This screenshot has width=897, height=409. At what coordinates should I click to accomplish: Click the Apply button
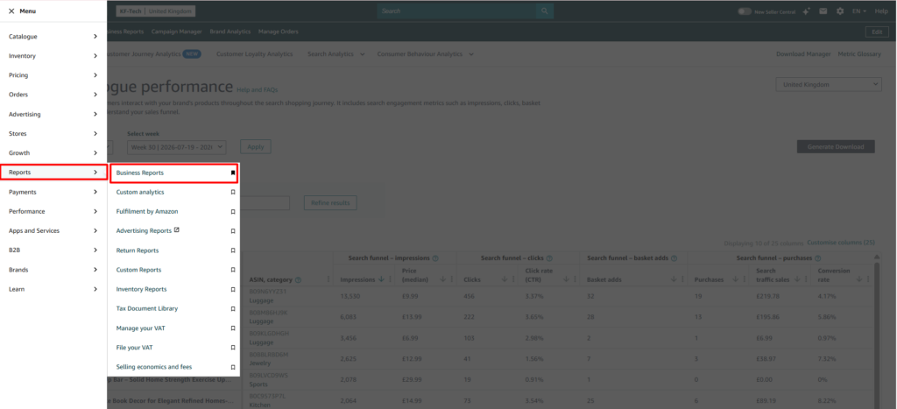point(256,147)
